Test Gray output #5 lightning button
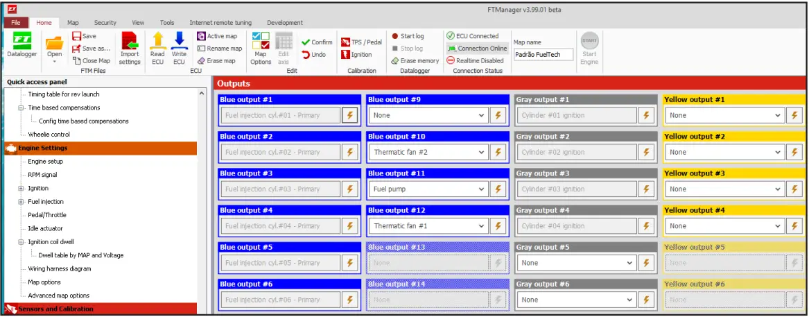The width and height of the screenshot is (809, 317). click(x=645, y=263)
